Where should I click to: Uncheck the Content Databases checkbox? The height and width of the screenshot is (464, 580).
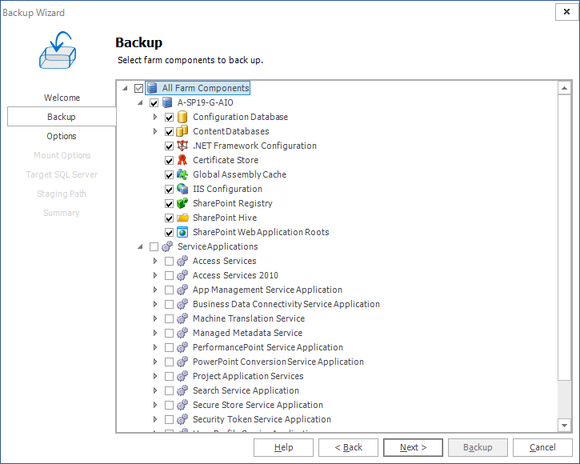tap(169, 132)
